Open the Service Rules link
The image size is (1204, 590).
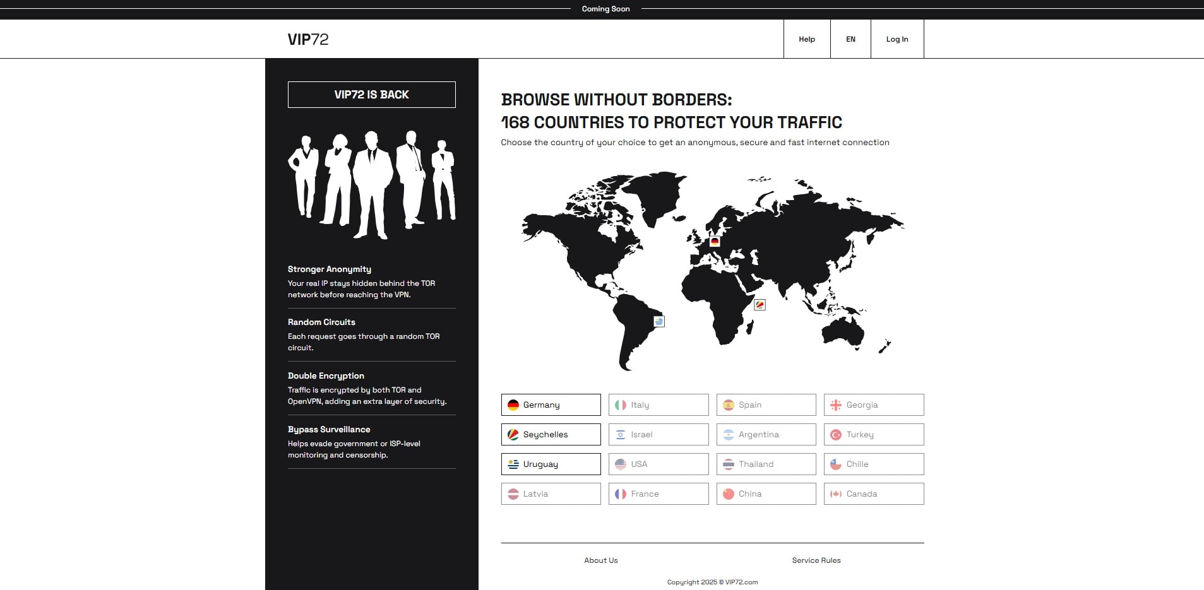coord(816,560)
